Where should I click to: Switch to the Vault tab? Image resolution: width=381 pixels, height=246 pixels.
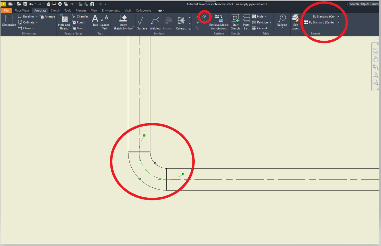tap(128, 10)
